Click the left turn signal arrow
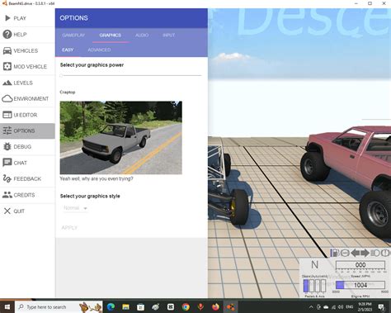Image resolution: width=391 pixels, height=313 pixels. (x=356, y=253)
